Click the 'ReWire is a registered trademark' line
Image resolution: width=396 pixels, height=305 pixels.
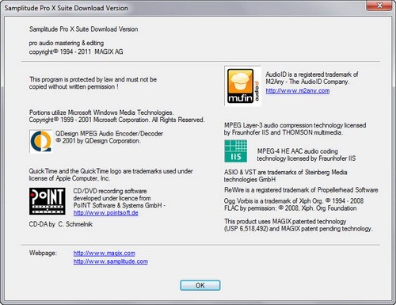click(301, 190)
